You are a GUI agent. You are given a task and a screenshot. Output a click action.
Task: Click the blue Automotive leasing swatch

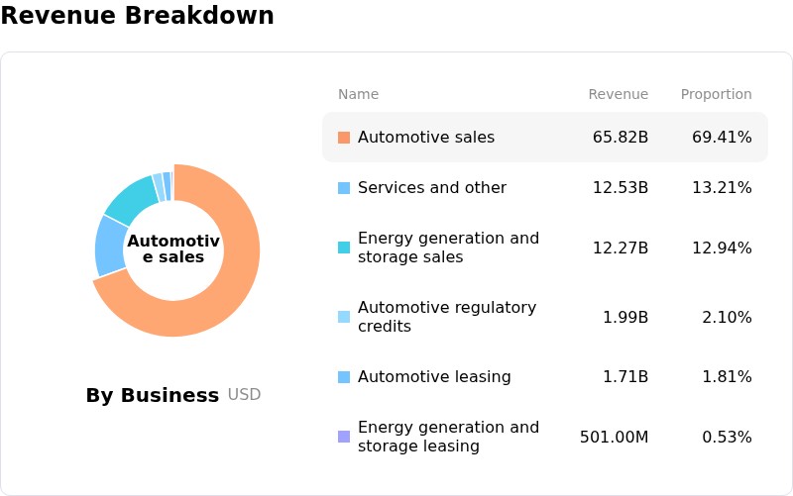click(344, 377)
